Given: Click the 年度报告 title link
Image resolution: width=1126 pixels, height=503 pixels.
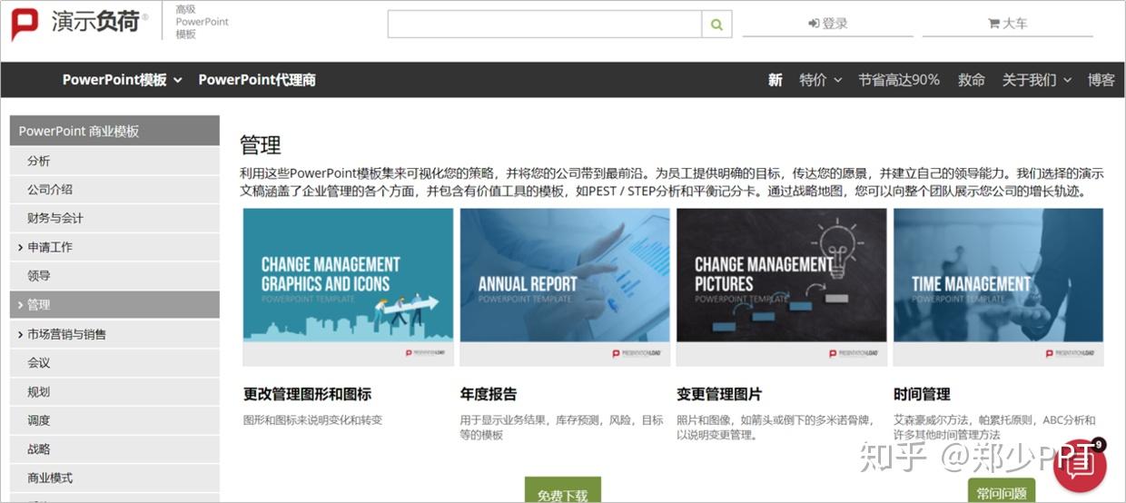Looking at the screenshot, I should point(489,394).
